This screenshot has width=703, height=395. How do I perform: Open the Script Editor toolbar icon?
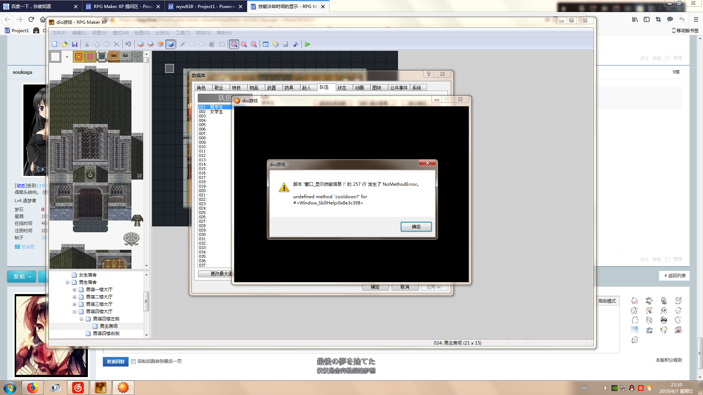(x=286, y=44)
